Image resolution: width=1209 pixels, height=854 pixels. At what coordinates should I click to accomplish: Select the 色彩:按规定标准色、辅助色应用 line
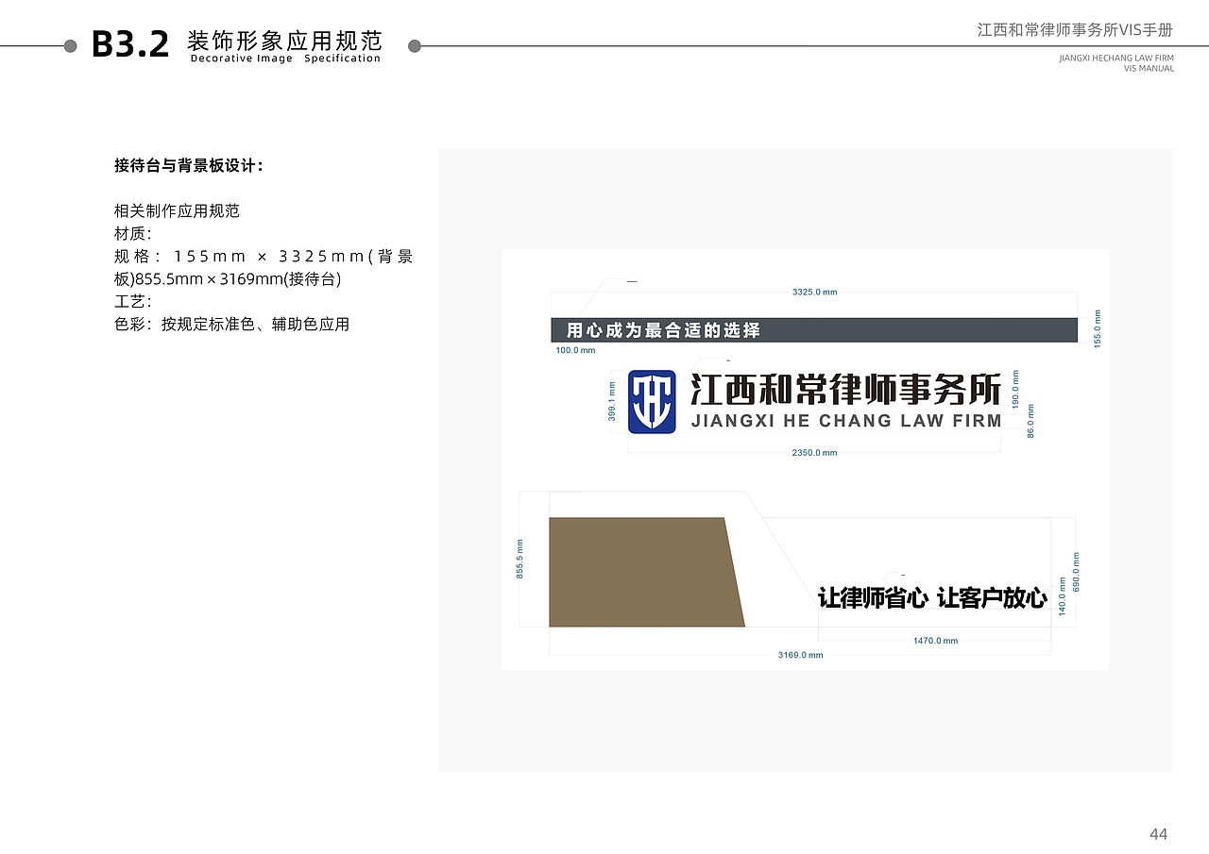point(231,324)
